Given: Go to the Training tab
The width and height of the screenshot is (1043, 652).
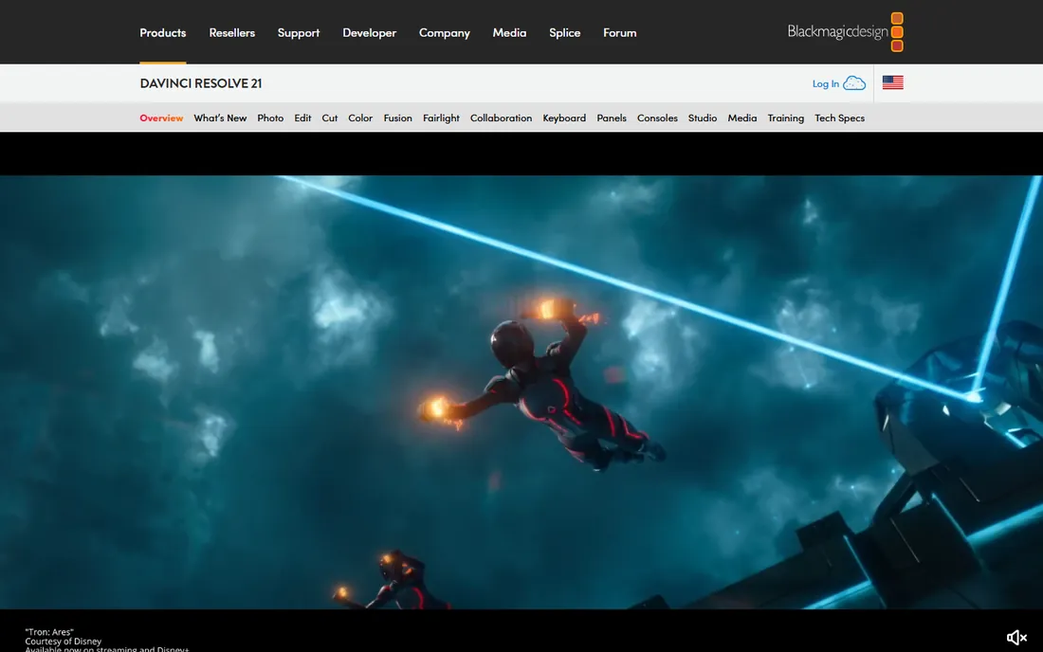Looking at the screenshot, I should tap(786, 118).
